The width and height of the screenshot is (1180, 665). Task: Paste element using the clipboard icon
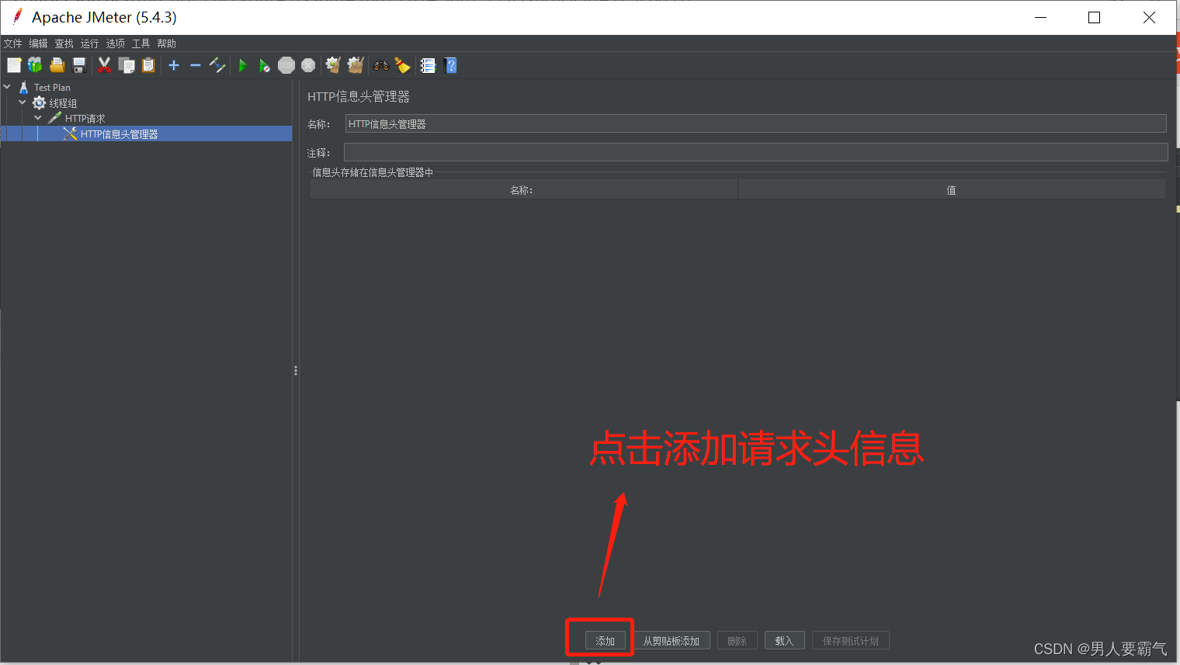(x=148, y=65)
